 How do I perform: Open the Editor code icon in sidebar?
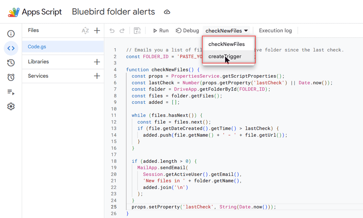(11, 48)
